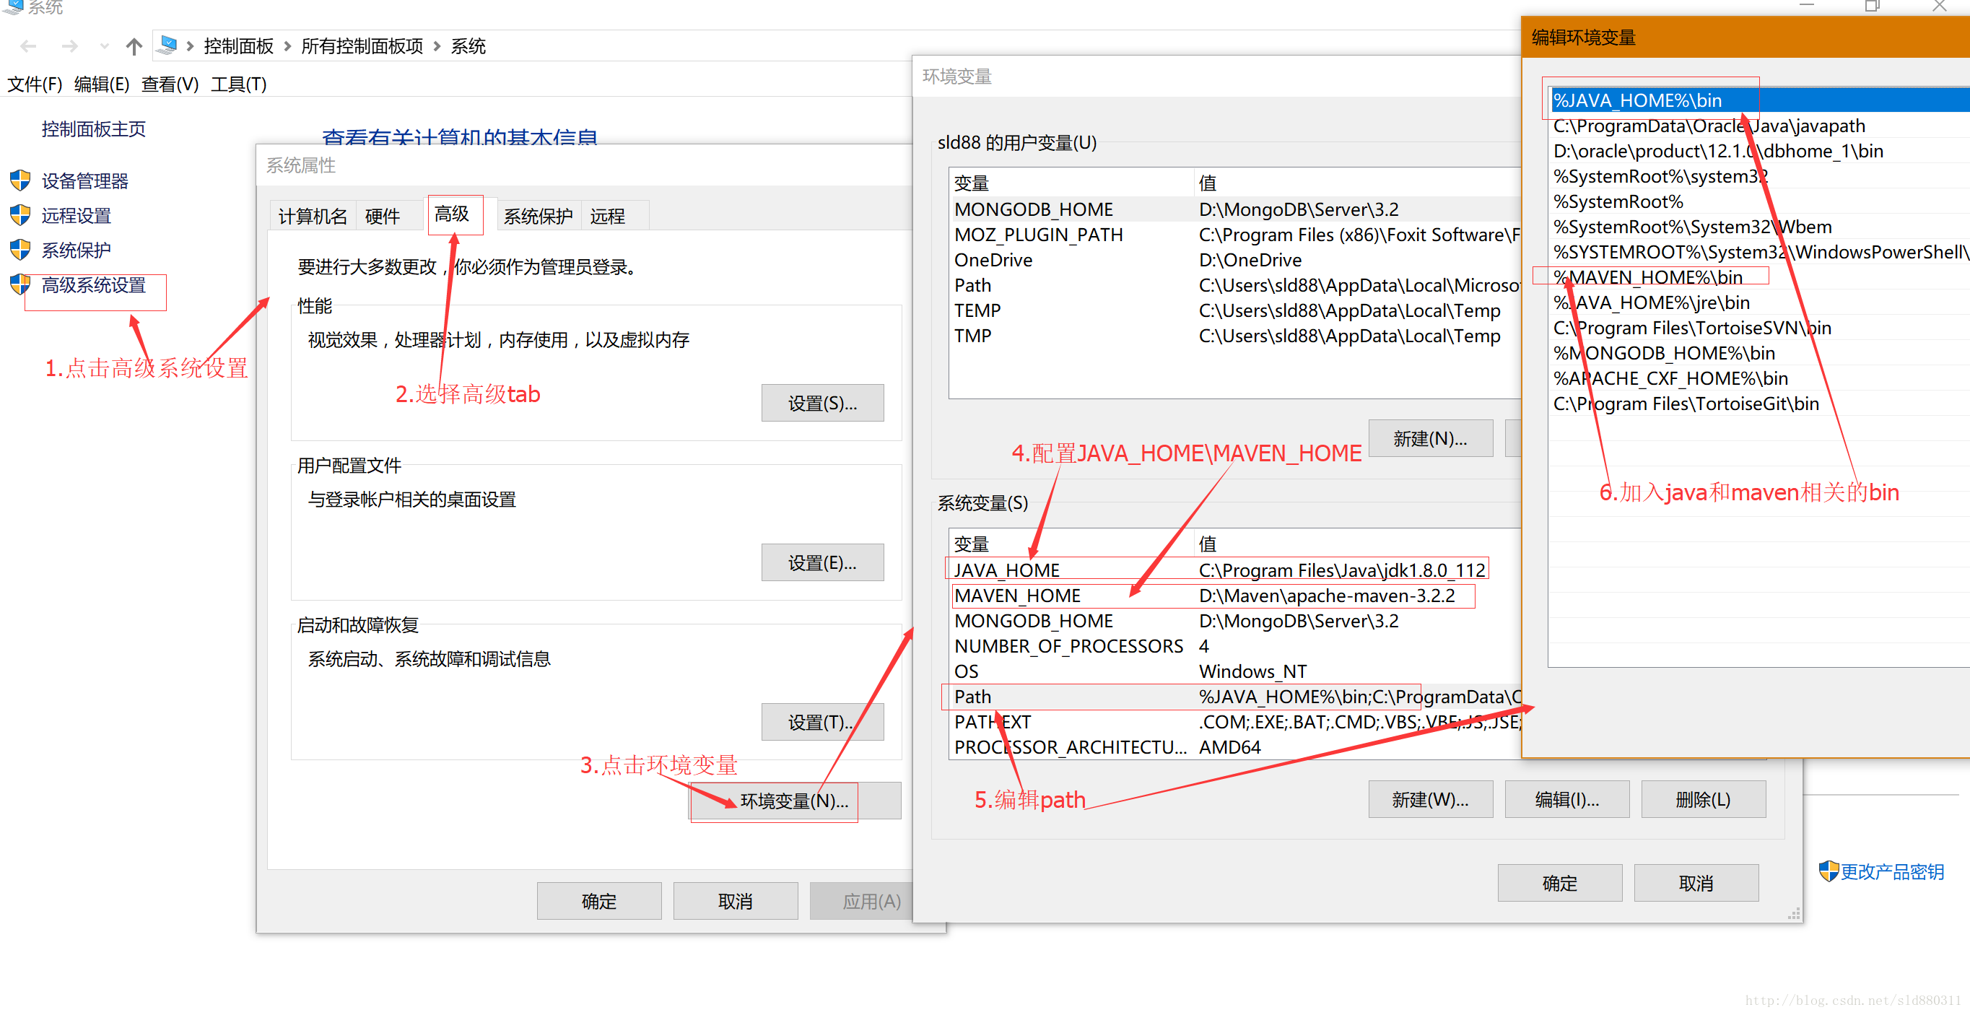Select %JAVA_HOME%\bin path entry
This screenshot has width=1970, height=1015.
point(1759,100)
